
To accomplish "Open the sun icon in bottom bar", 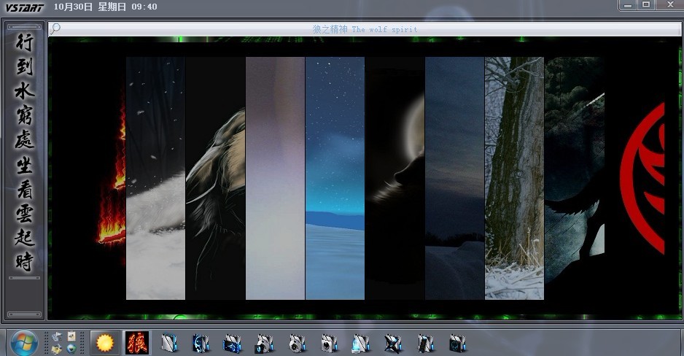I will point(106,342).
